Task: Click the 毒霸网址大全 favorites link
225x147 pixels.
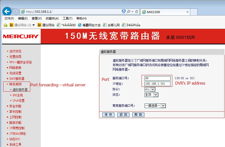Action: [x=89, y=25]
